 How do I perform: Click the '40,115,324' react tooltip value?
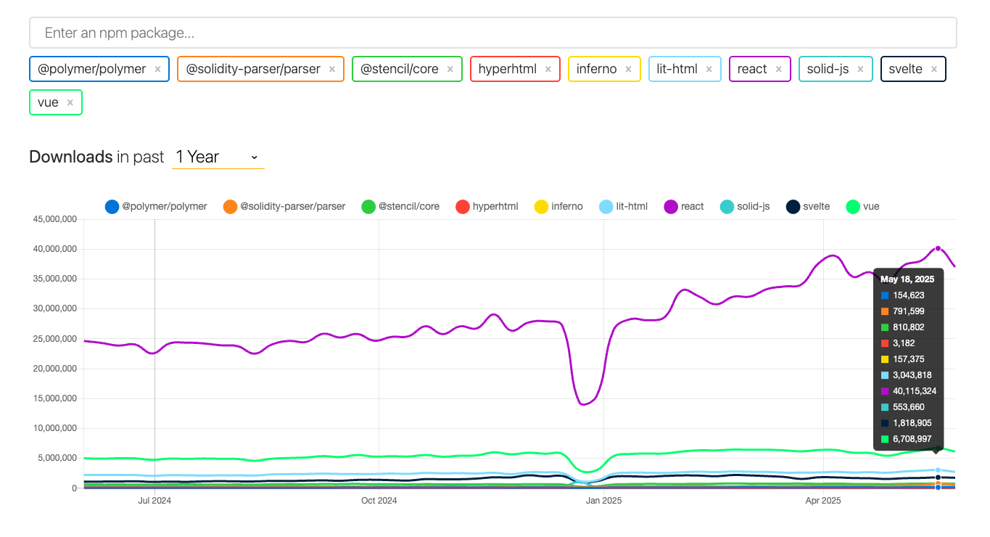click(x=915, y=391)
